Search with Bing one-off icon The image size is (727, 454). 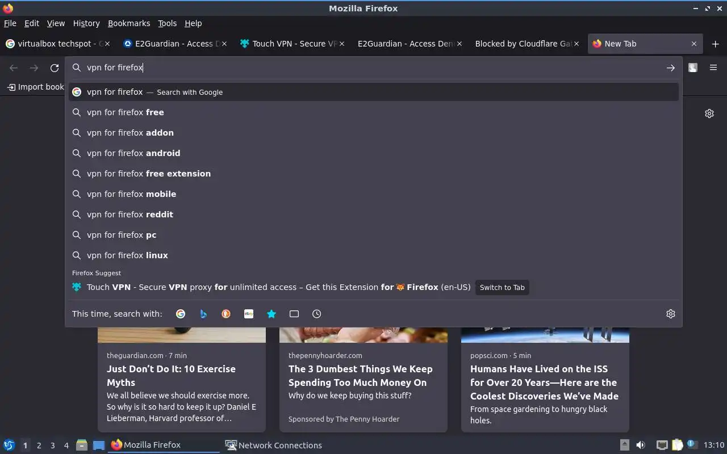(203, 314)
